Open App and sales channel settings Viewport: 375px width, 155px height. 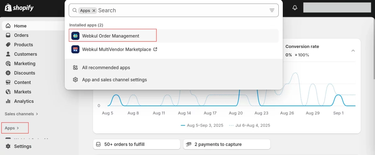click(114, 80)
